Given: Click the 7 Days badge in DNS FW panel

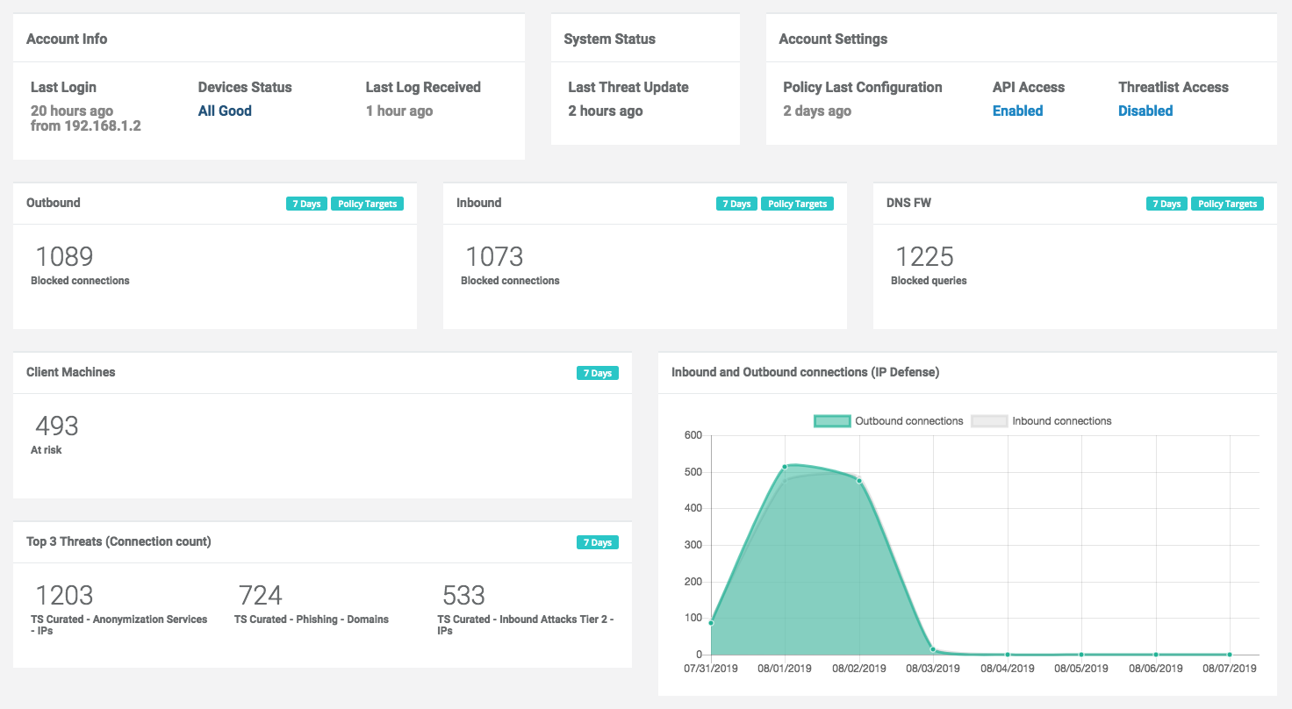Looking at the screenshot, I should coord(1166,204).
